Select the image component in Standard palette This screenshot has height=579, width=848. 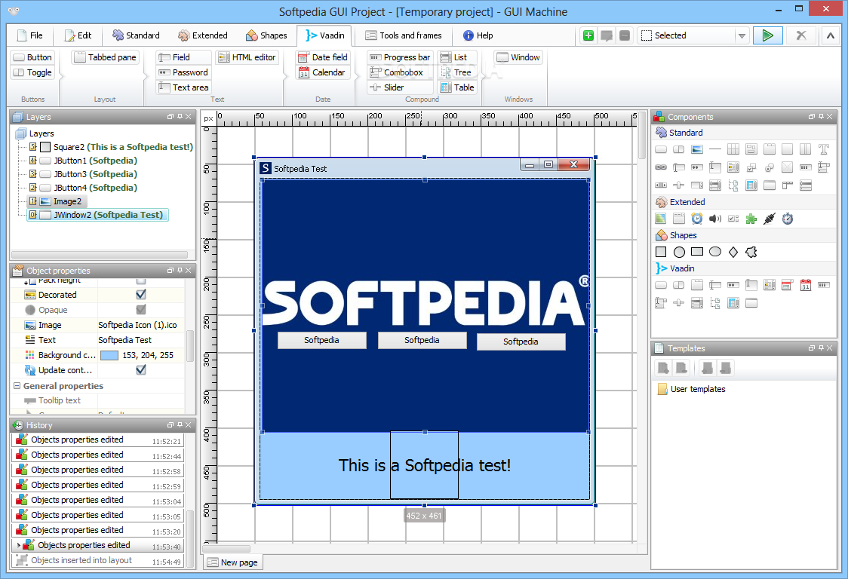(697, 149)
